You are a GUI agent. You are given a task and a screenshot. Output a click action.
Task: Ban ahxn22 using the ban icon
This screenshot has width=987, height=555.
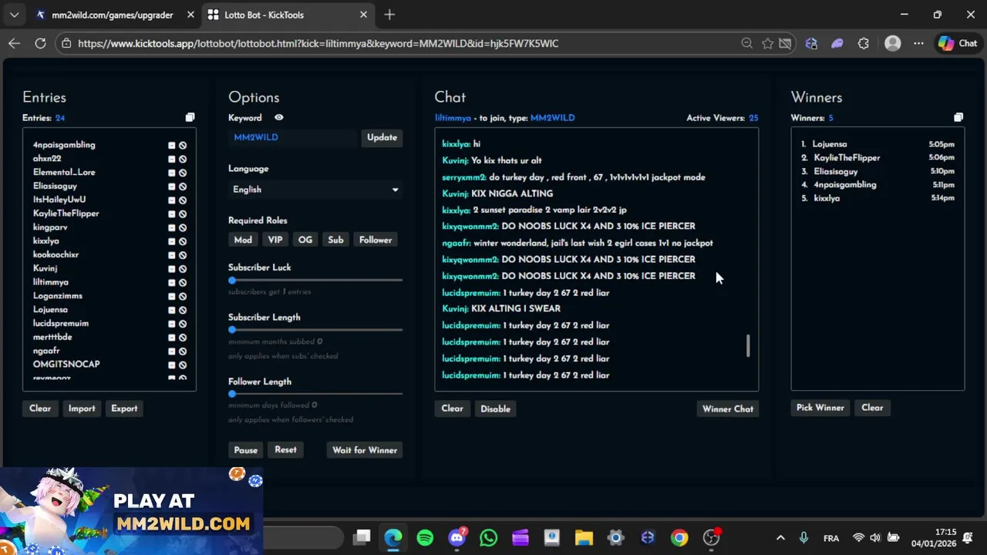coord(183,159)
